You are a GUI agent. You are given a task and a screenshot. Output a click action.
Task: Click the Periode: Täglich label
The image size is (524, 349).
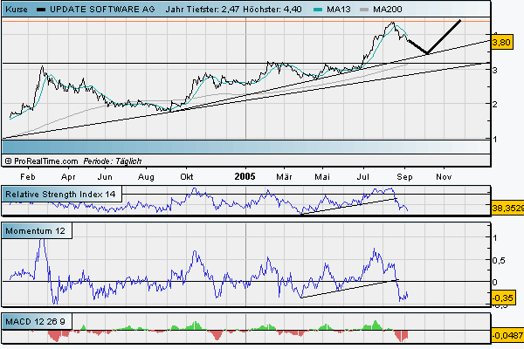coord(113,161)
